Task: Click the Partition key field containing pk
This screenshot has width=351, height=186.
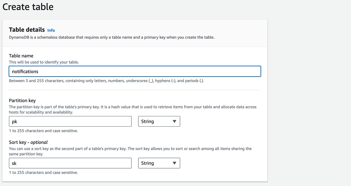Action: 70,121
